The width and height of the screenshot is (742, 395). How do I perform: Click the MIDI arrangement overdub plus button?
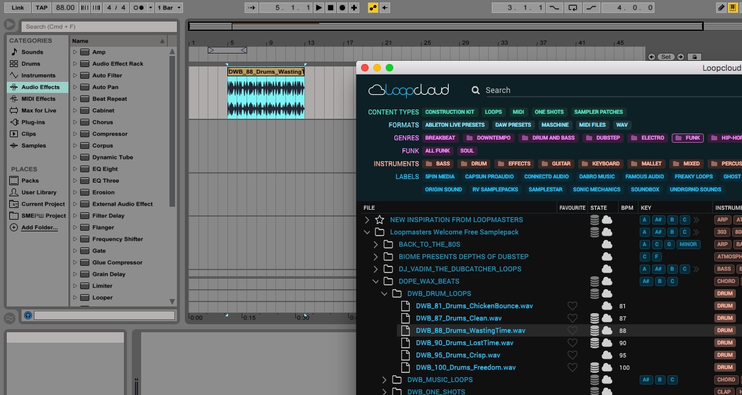coord(354,7)
